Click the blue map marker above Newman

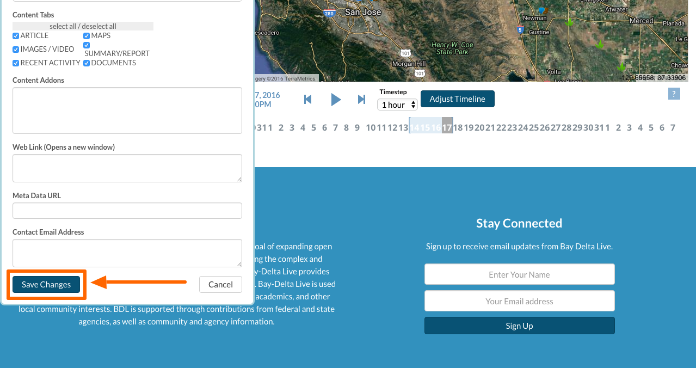coord(541,10)
